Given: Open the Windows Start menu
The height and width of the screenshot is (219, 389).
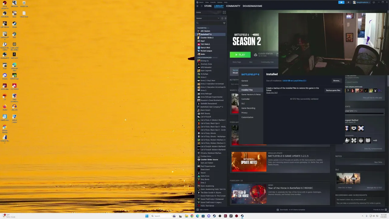Looking at the screenshot, I should [147, 216].
